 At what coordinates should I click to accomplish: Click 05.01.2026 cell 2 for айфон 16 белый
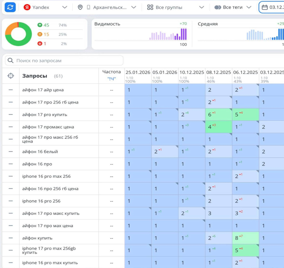[x=165, y=152]
